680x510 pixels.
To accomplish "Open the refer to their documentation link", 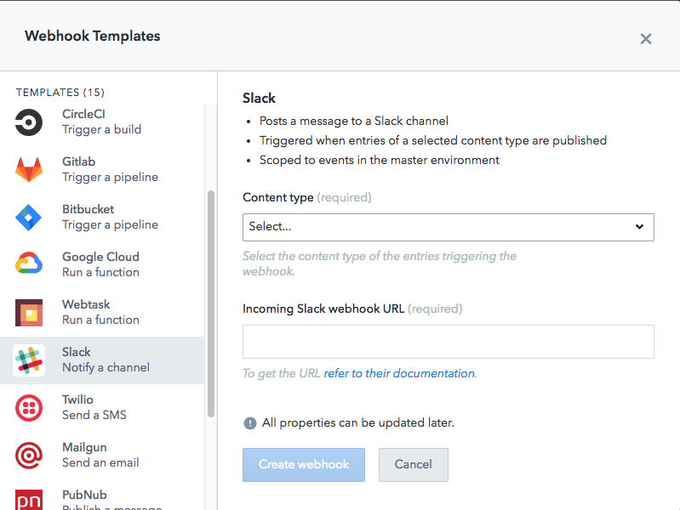I will click(399, 373).
